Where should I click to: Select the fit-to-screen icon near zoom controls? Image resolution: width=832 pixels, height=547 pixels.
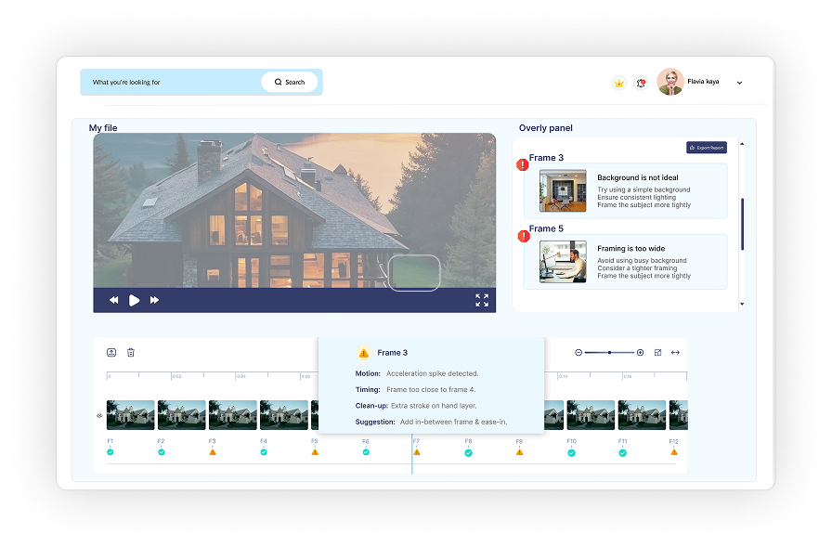[658, 352]
